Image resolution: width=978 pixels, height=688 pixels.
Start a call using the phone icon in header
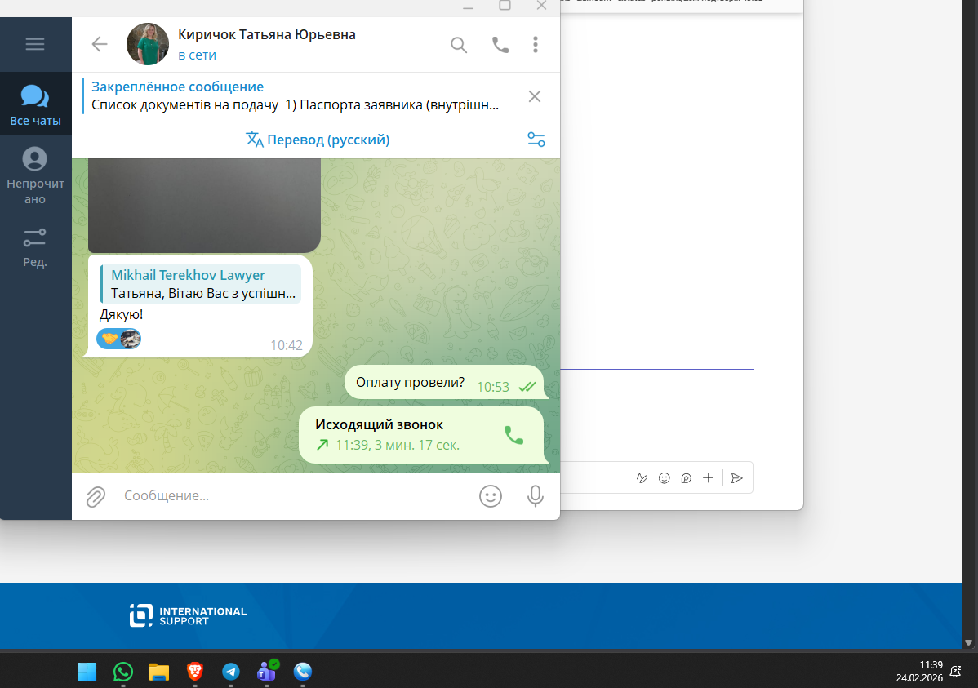pyautogui.click(x=500, y=45)
